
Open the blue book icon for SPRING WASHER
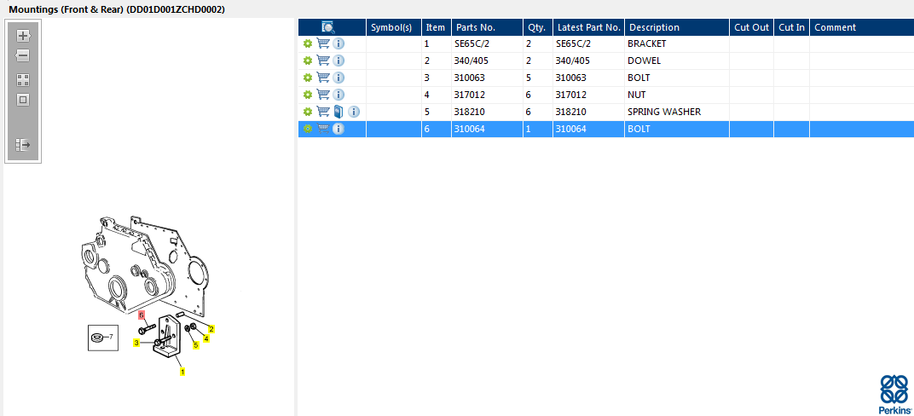click(x=338, y=112)
